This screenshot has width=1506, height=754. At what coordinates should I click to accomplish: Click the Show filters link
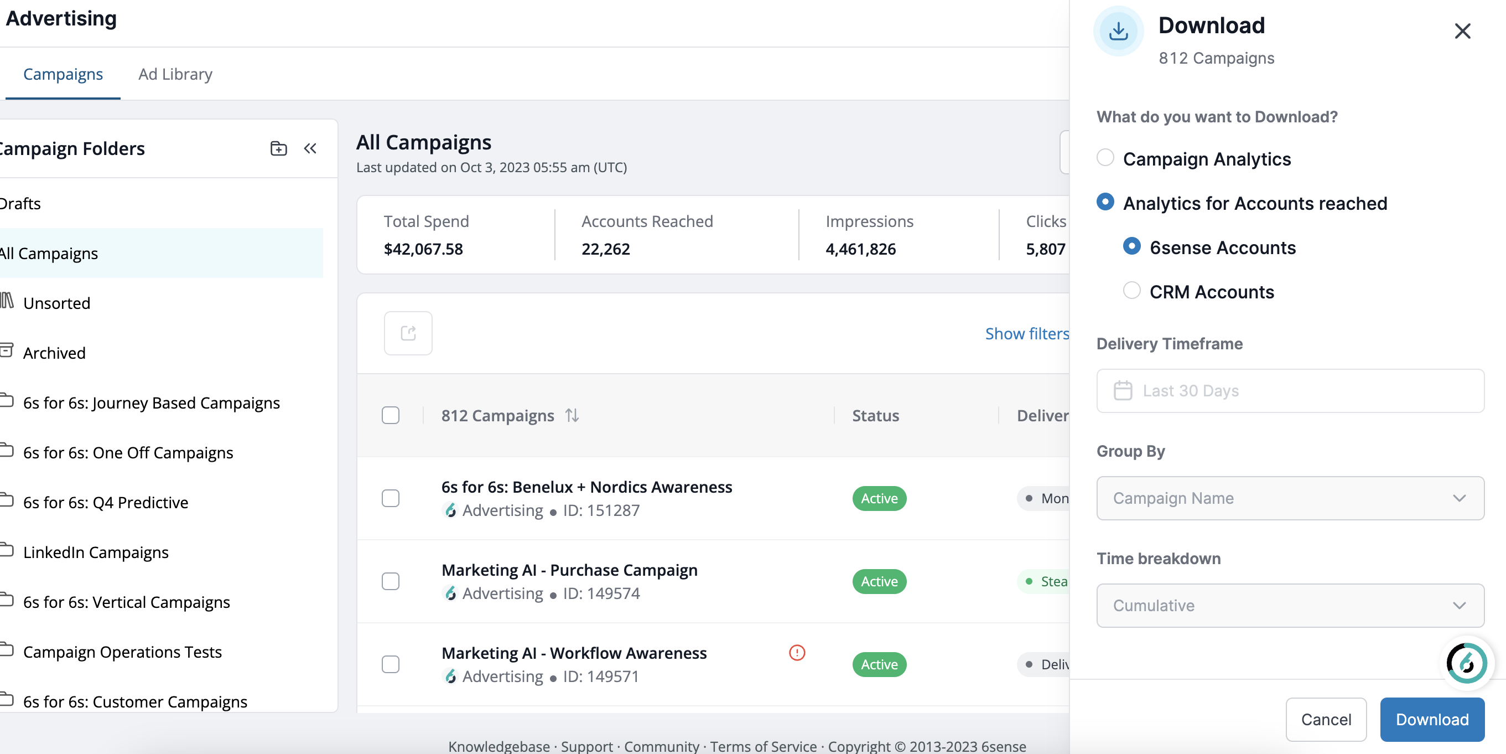tap(1027, 333)
